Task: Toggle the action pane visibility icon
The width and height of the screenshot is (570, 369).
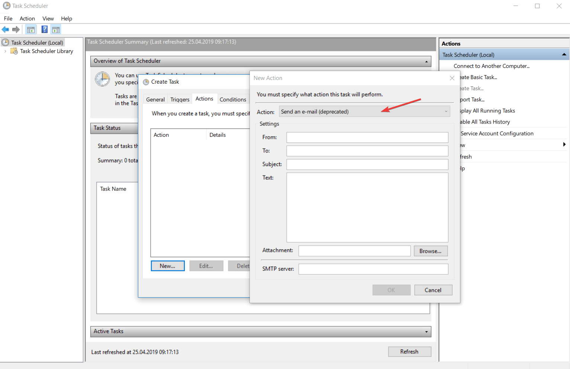Action: point(56,29)
